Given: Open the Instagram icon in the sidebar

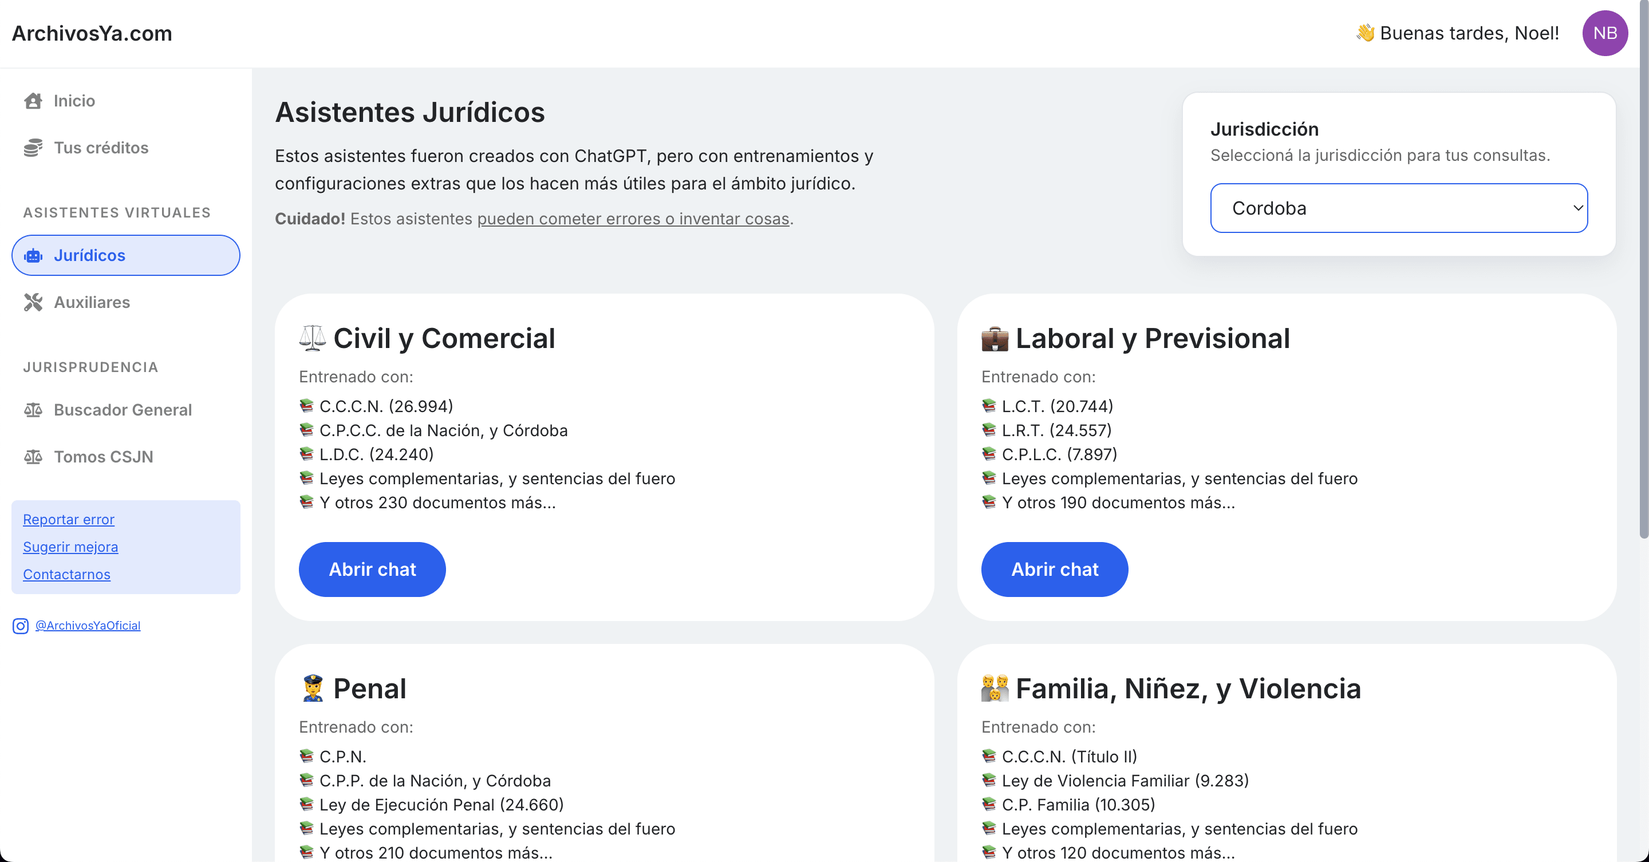Looking at the screenshot, I should (19, 626).
